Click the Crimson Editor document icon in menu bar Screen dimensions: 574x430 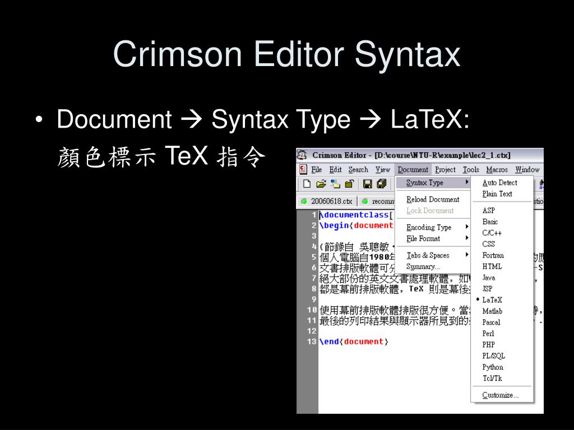pos(303,169)
